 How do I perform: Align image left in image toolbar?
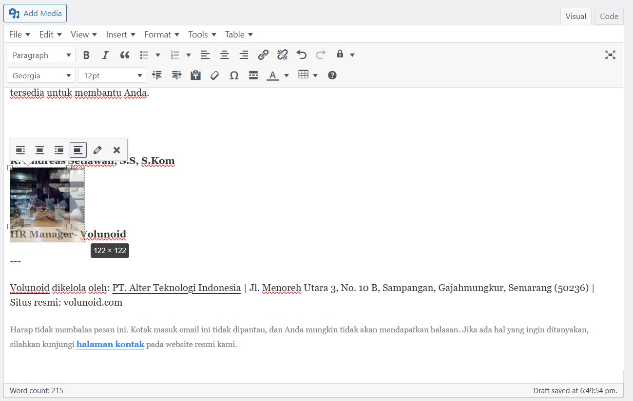[20, 150]
